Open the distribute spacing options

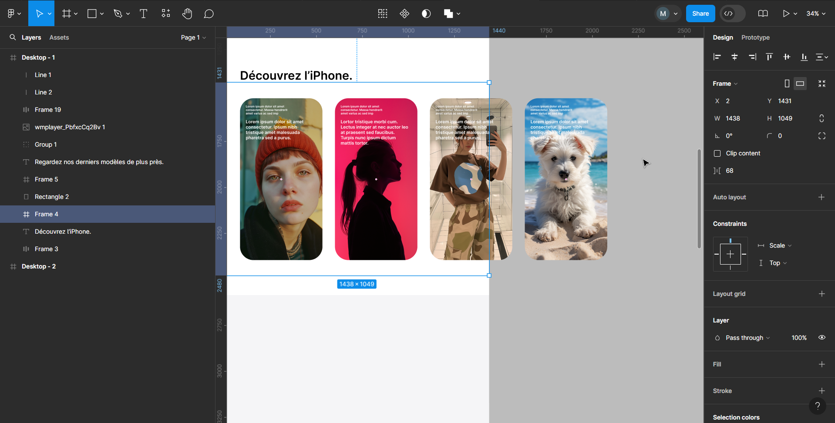pos(822,57)
